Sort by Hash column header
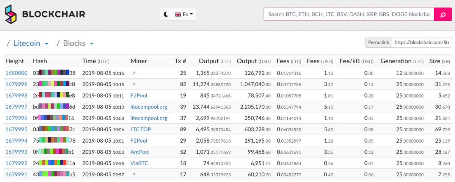 40,61
